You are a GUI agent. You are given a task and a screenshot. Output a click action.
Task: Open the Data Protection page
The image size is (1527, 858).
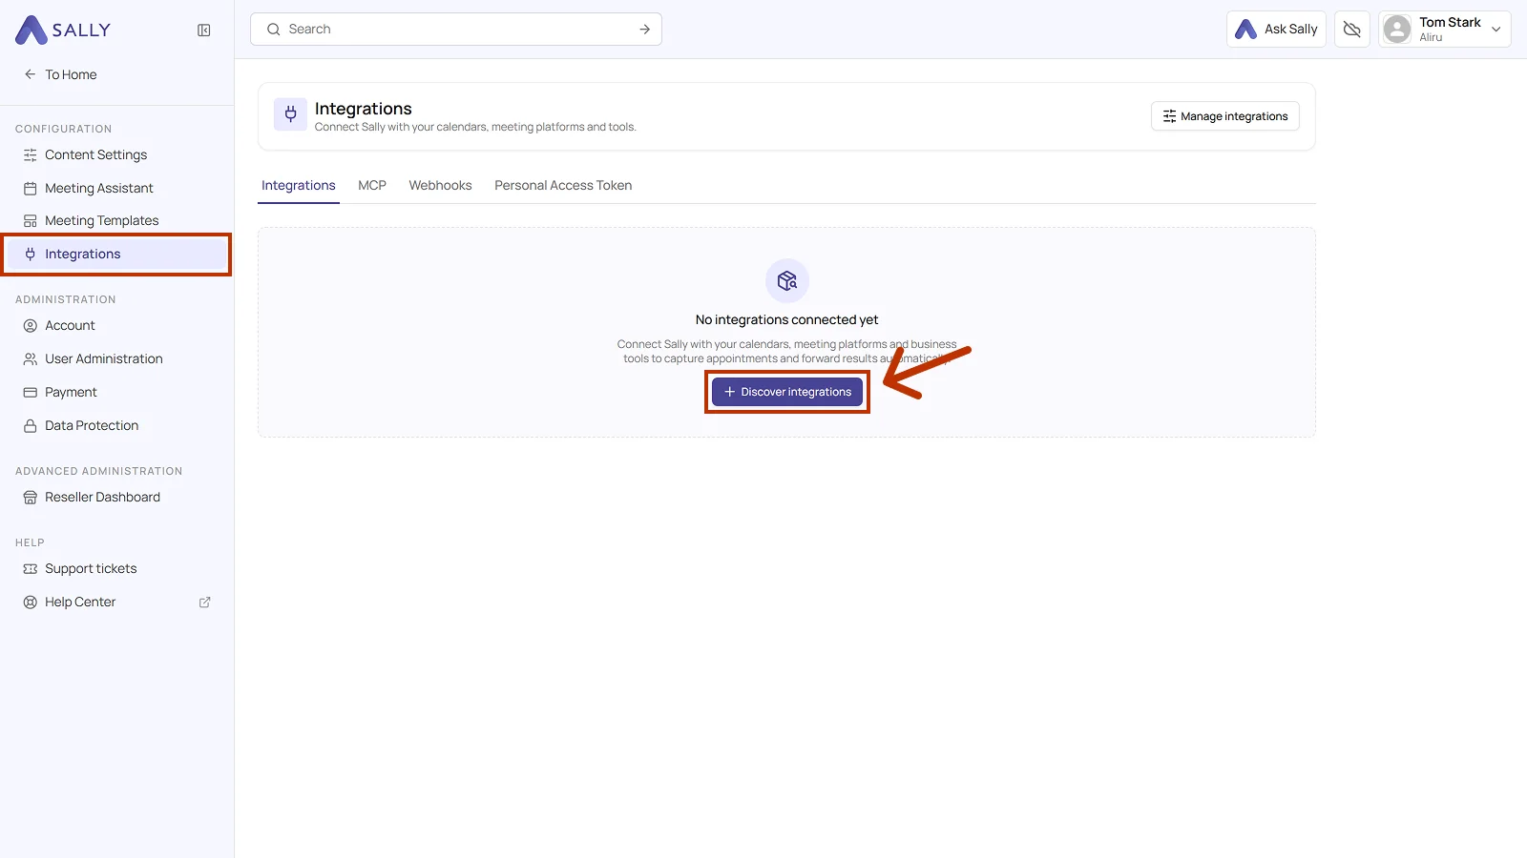116,425
